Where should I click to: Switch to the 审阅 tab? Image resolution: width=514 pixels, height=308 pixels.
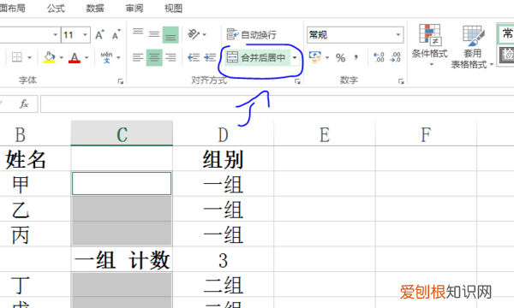pos(134,9)
